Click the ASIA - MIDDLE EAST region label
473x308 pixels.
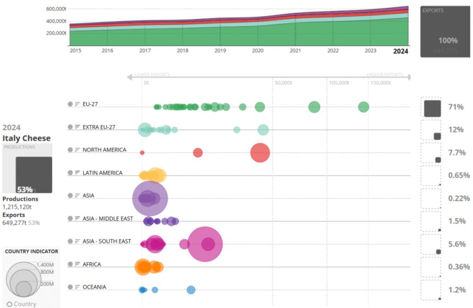(108, 218)
